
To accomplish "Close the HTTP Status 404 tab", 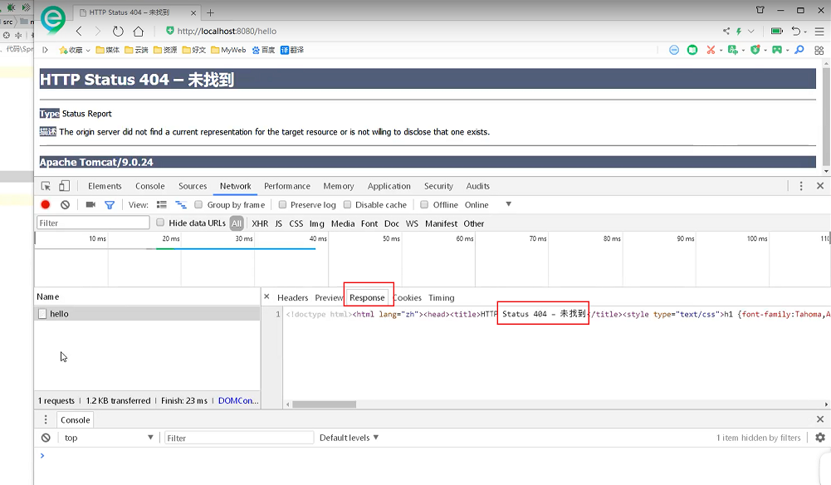I will (193, 12).
